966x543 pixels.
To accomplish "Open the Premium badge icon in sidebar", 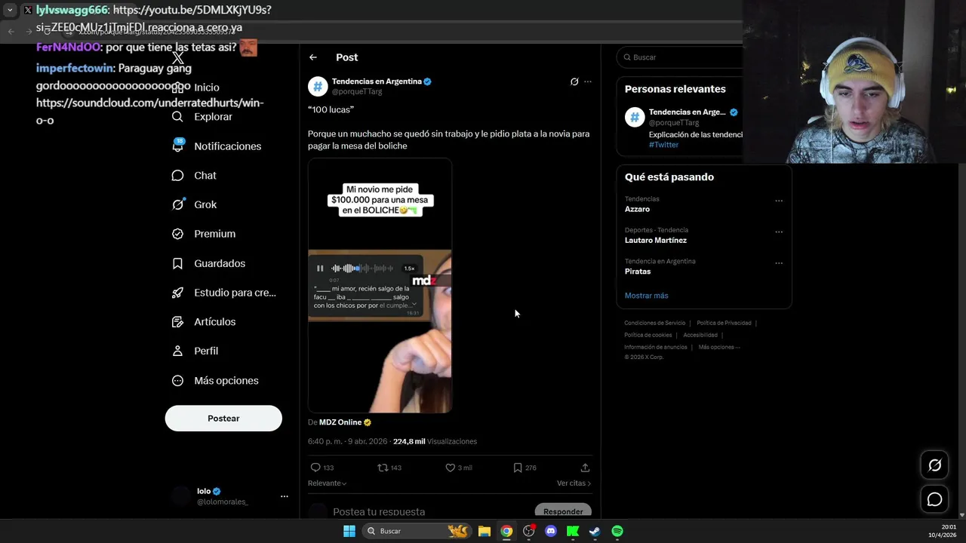I will pos(177,234).
